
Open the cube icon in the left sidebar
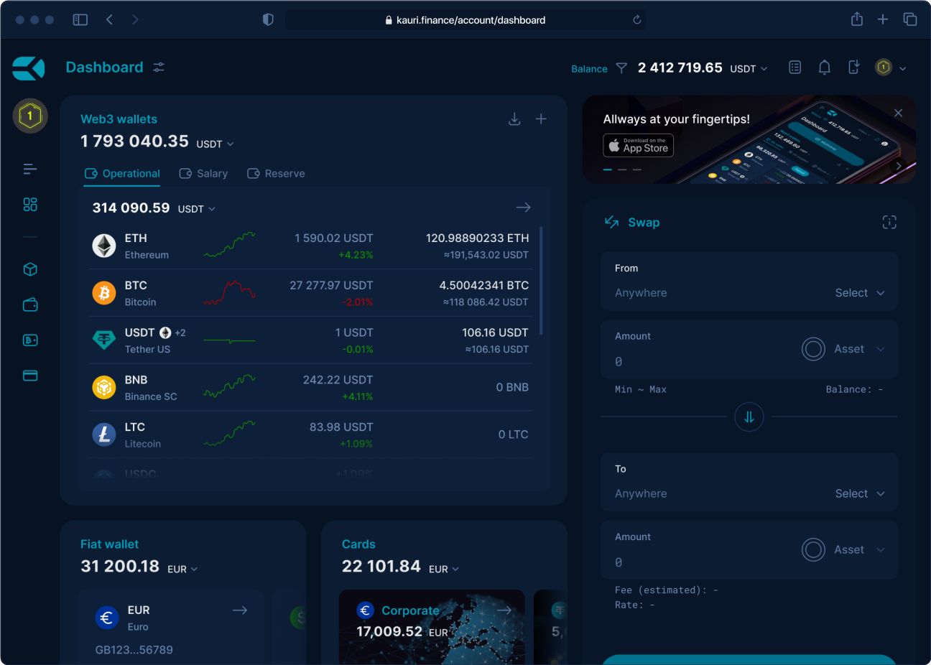(30, 269)
